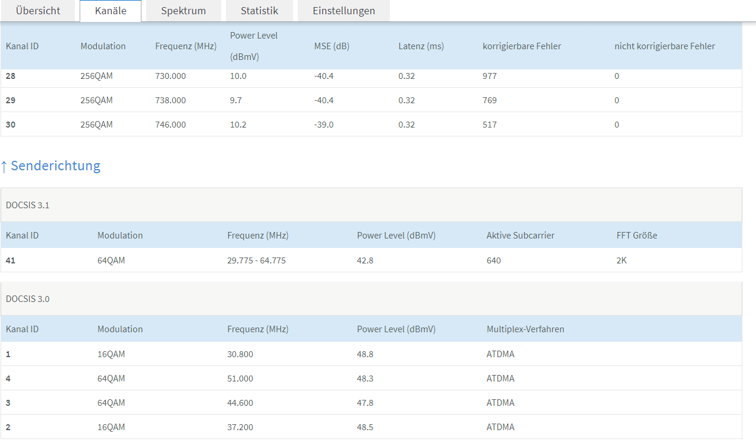Open the Statistik tab
This screenshot has height=442, width=756.
pyautogui.click(x=259, y=11)
